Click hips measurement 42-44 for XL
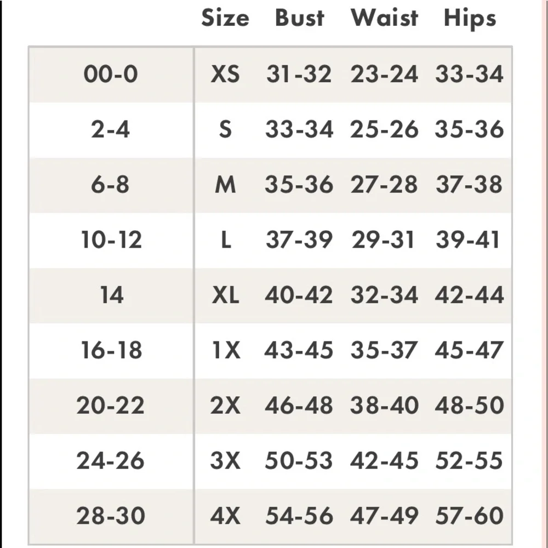The width and height of the screenshot is (548, 548). [470, 296]
